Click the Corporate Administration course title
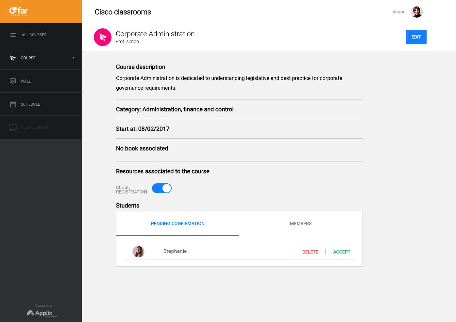This screenshot has width=456, height=322. pos(155,34)
